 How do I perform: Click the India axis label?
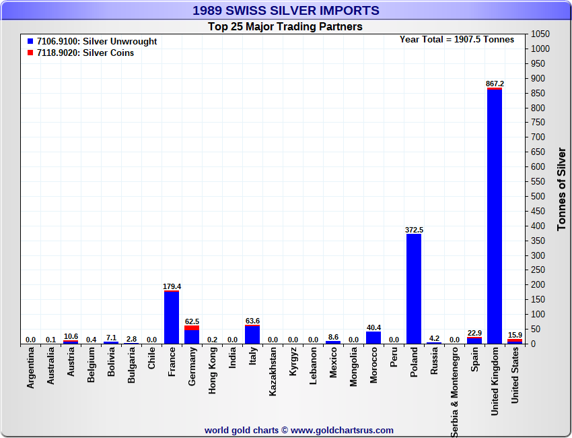[x=232, y=357]
